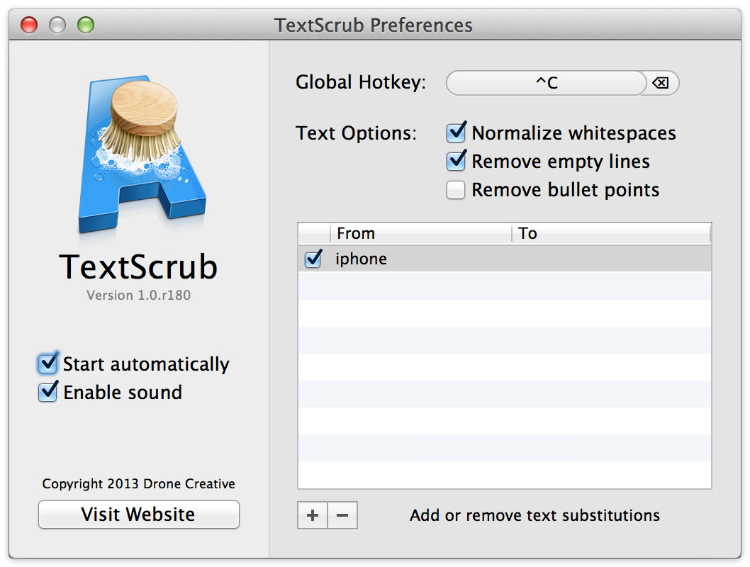Click the Version 1.0.r180 text
Image resolution: width=750 pixels, height=567 pixels.
pyautogui.click(x=139, y=295)
